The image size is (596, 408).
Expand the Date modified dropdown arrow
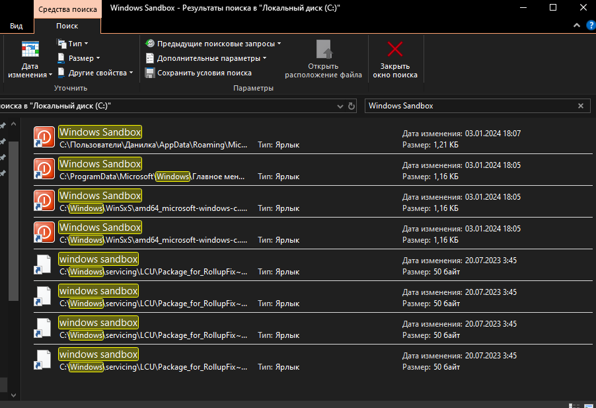tap(50, 75)
